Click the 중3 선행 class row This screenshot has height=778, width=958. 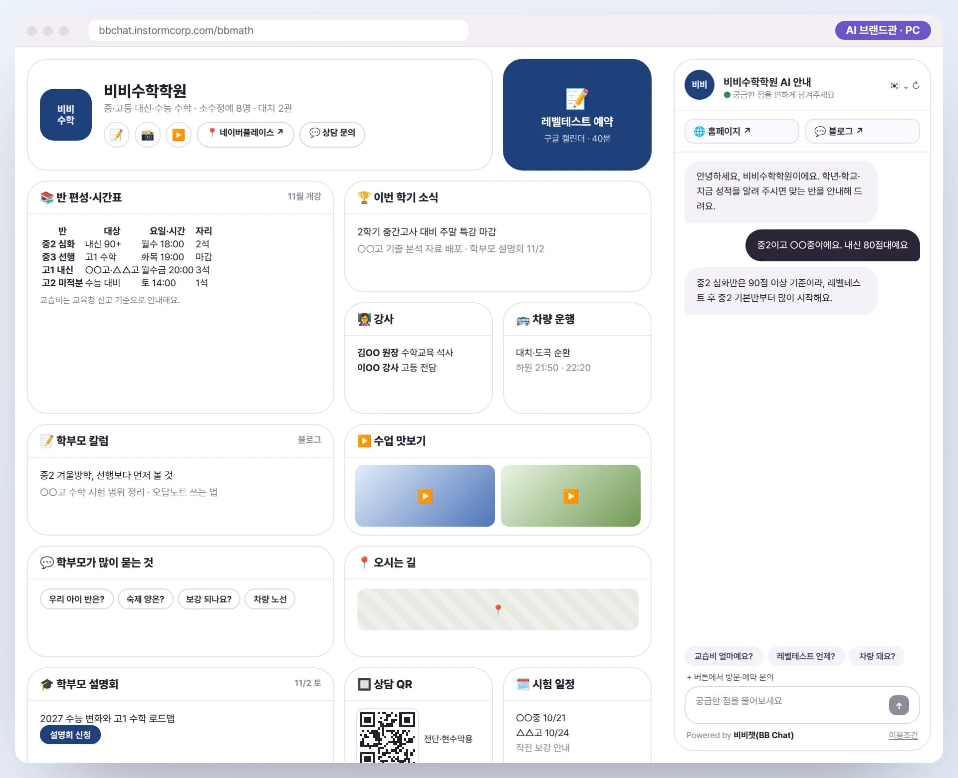point(126,257)
